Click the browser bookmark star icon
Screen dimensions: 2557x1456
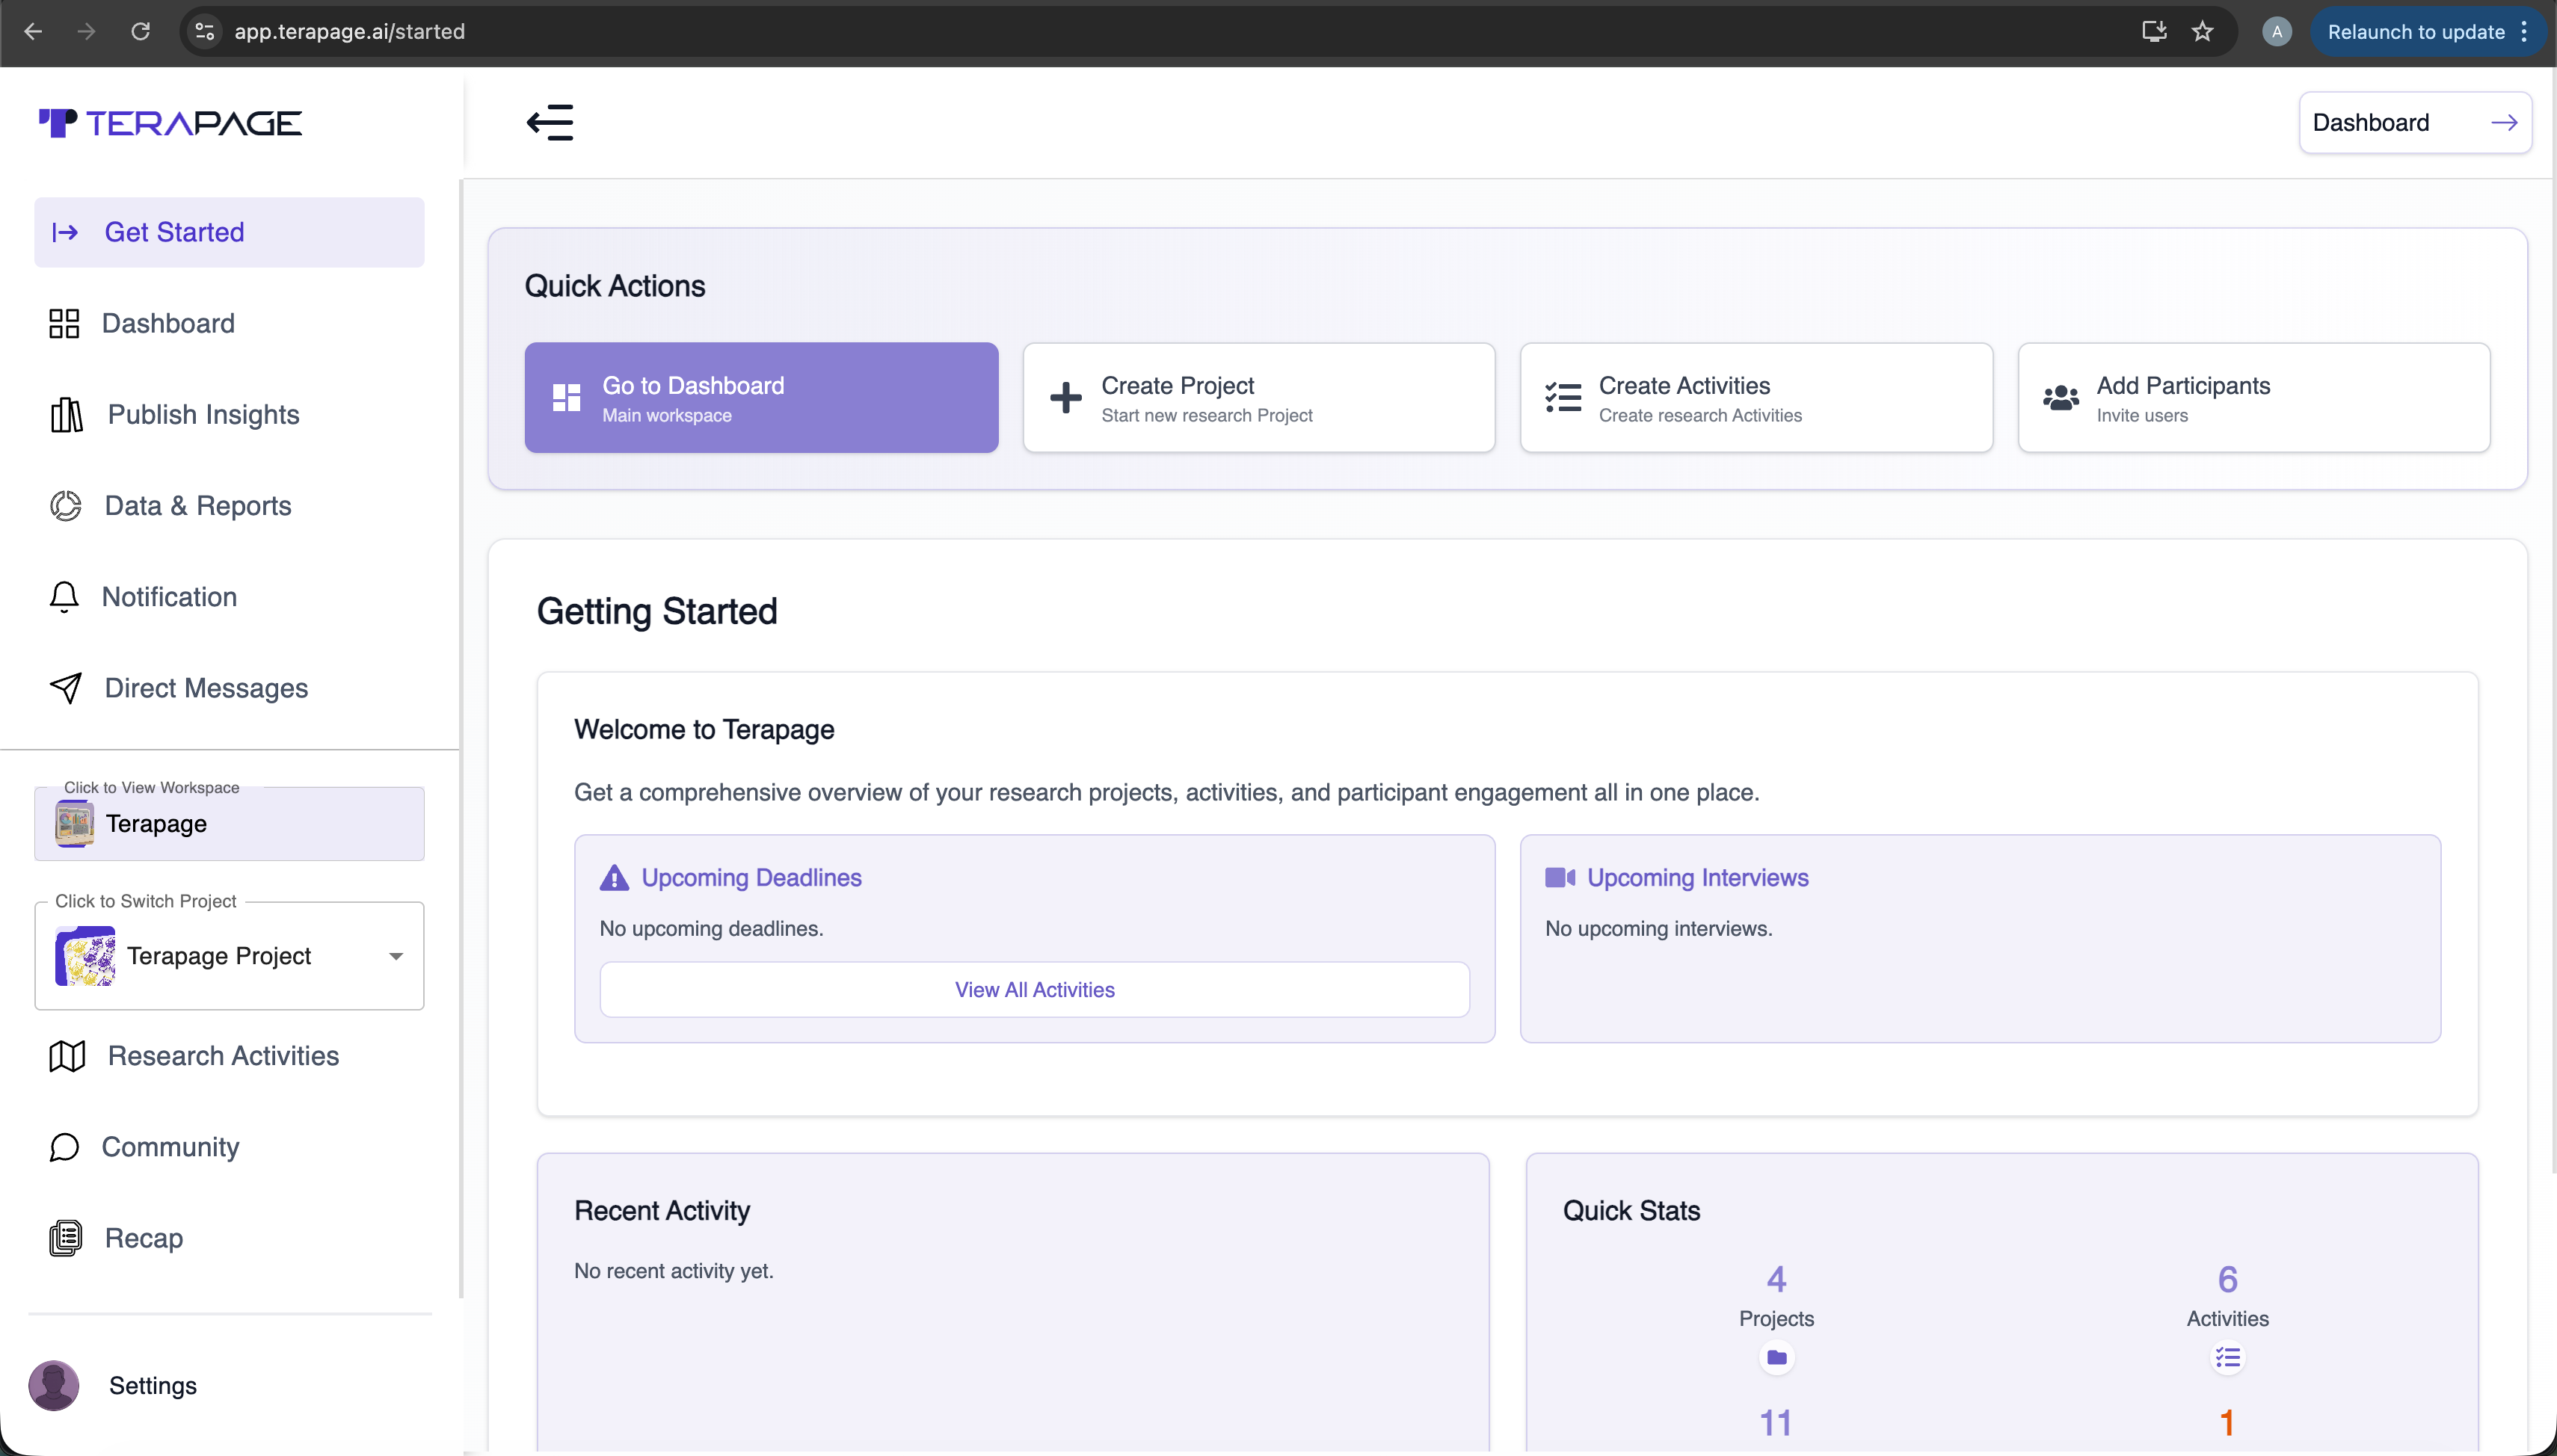pos(2202,32)
